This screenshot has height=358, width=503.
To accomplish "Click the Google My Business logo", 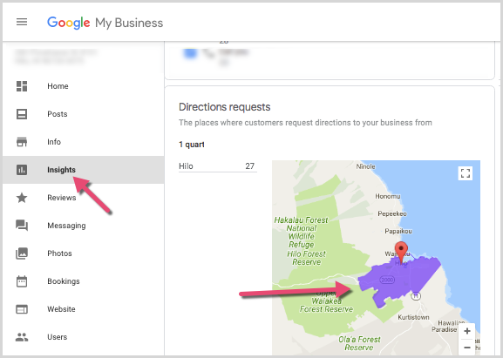I will point(105,23).
